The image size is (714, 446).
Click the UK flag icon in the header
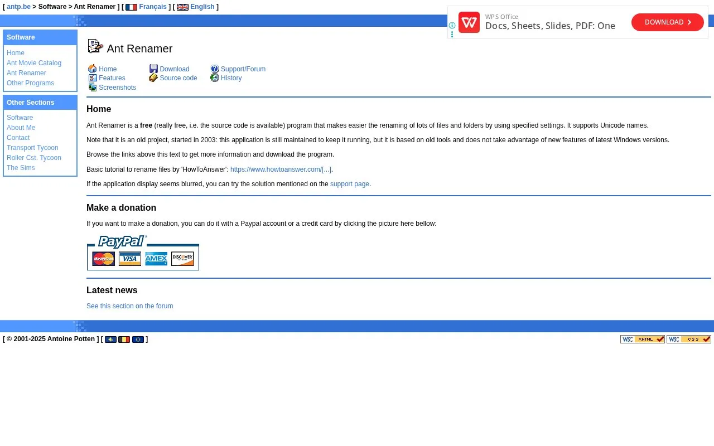(x=182, y=7)
